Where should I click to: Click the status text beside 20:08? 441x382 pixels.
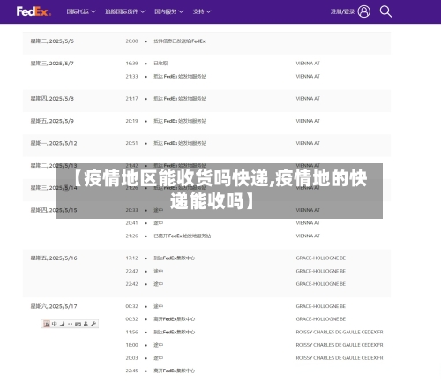point(179,41)
